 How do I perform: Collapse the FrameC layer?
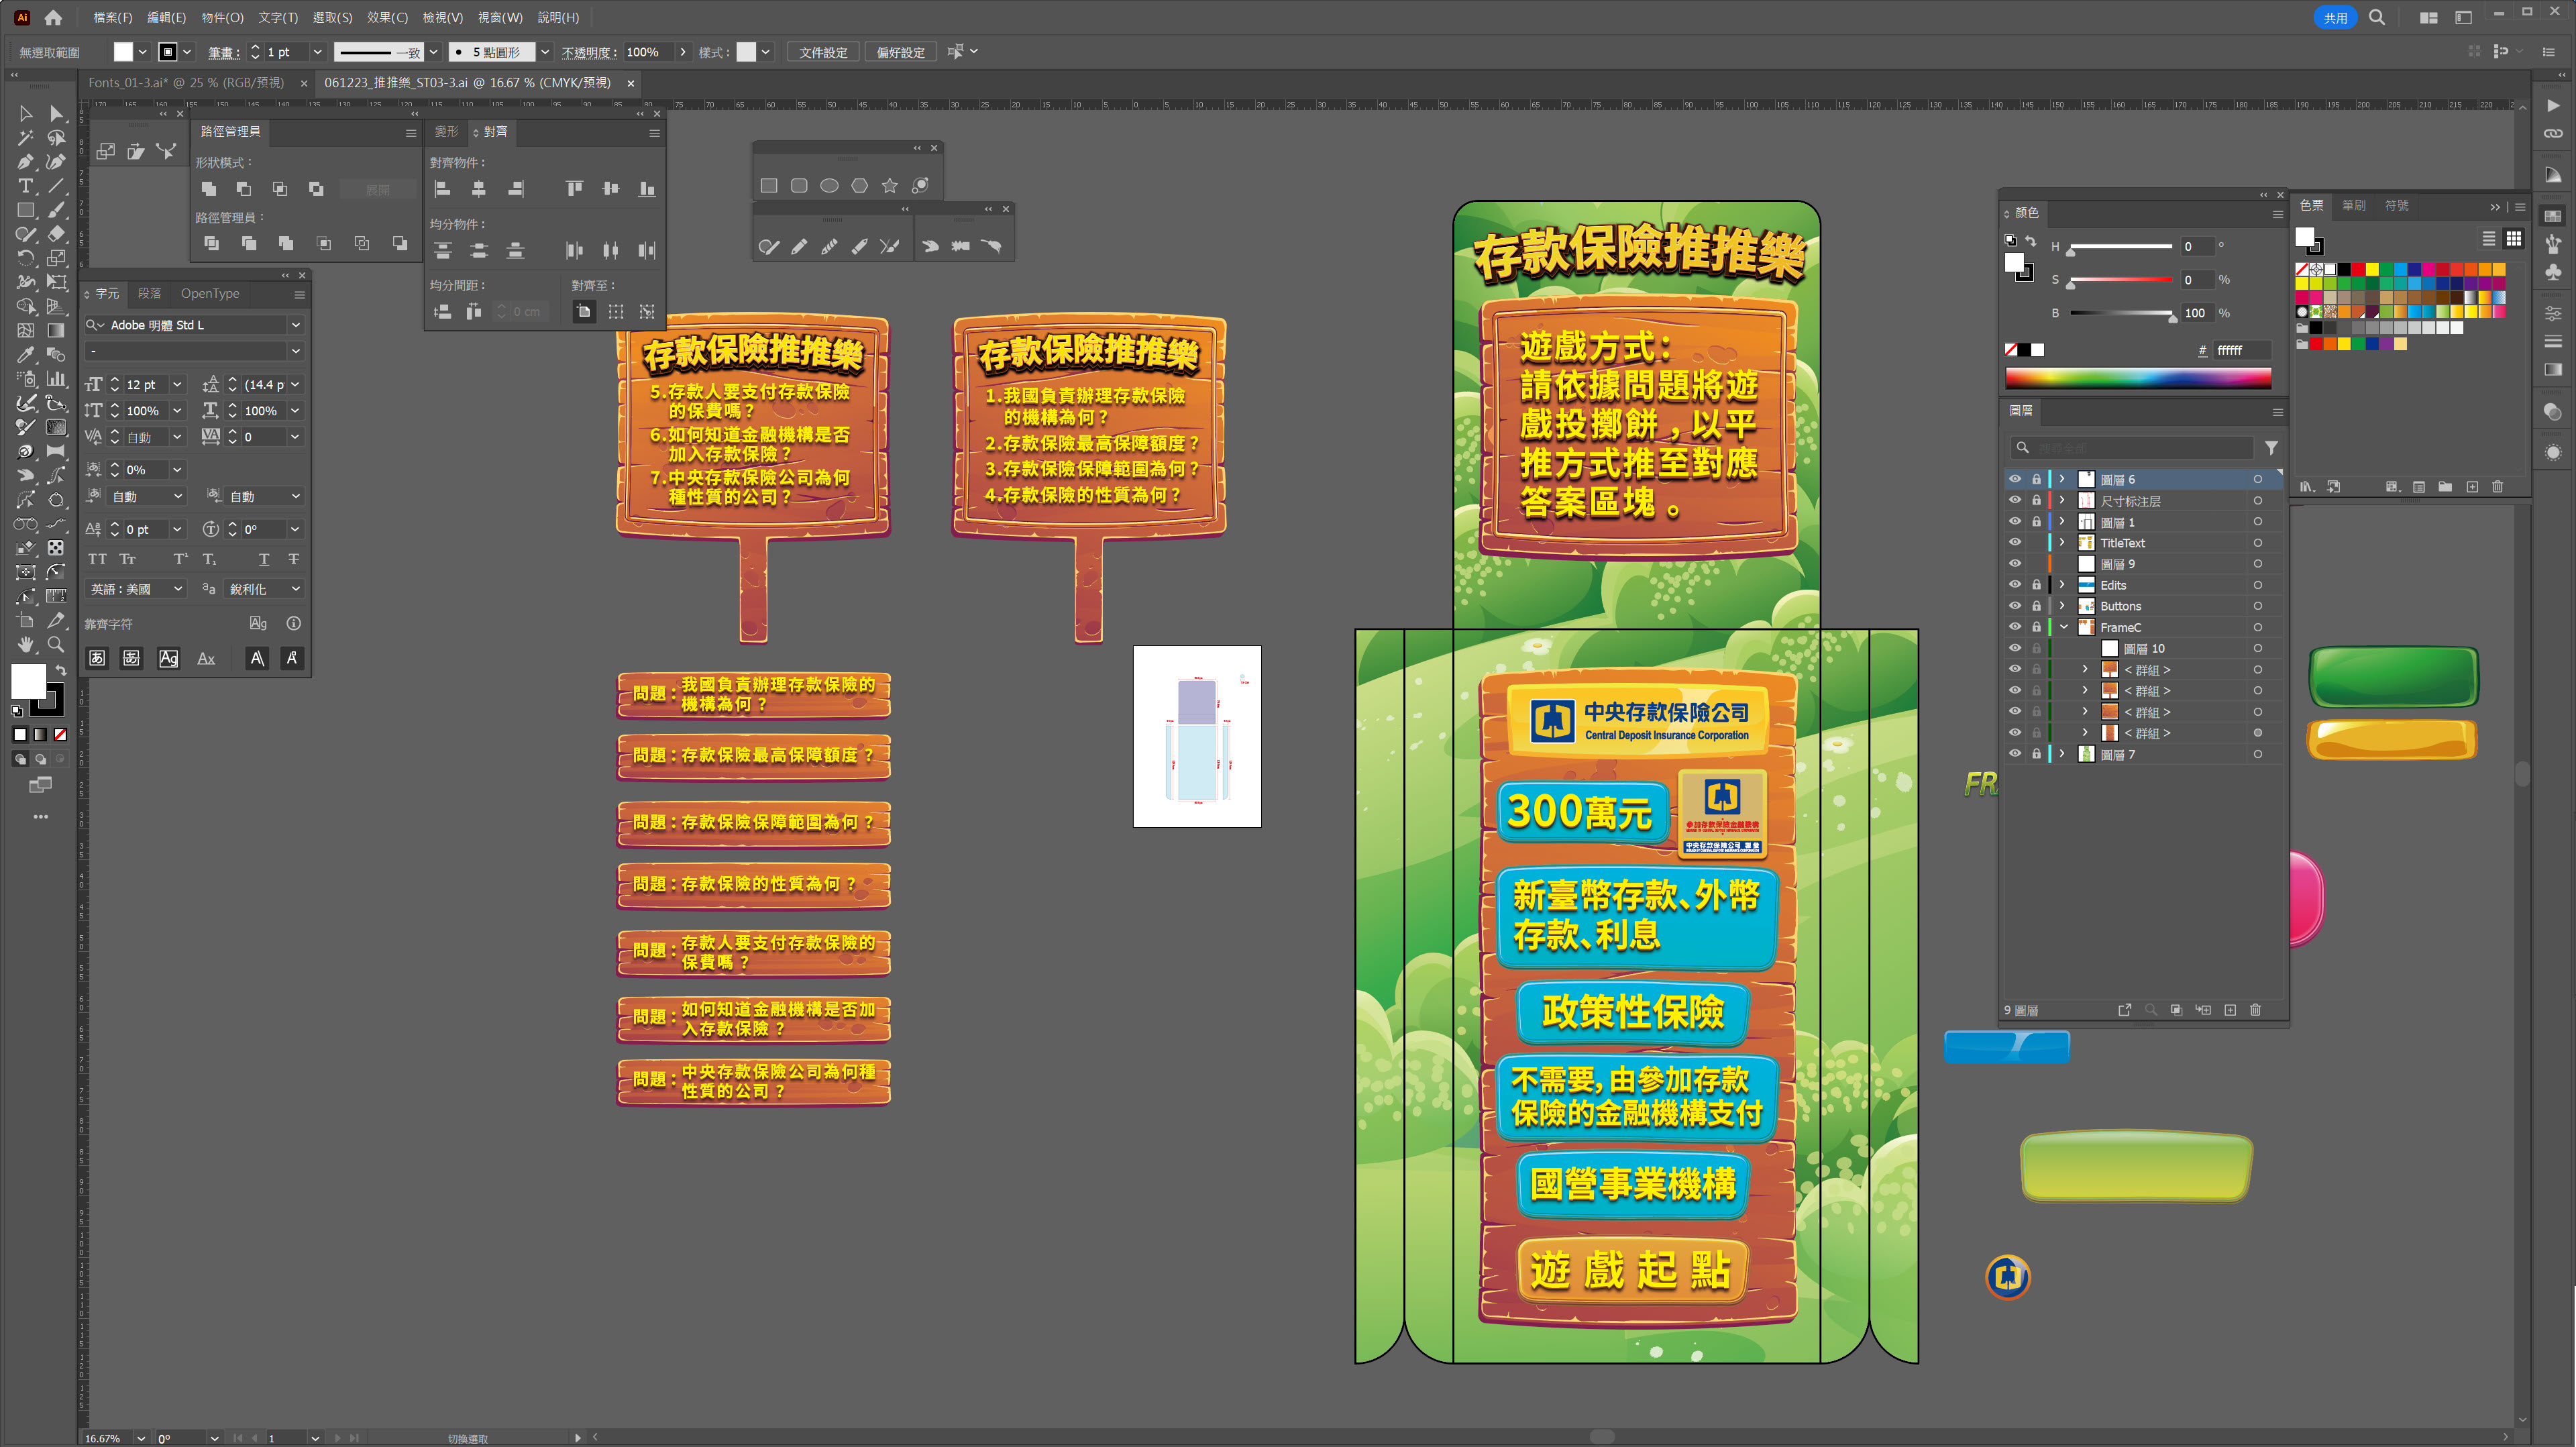coord(2062,627)
